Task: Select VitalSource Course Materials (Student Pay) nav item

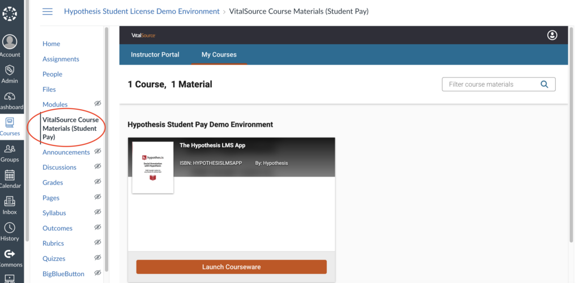Action: click(x=70, y=128)
